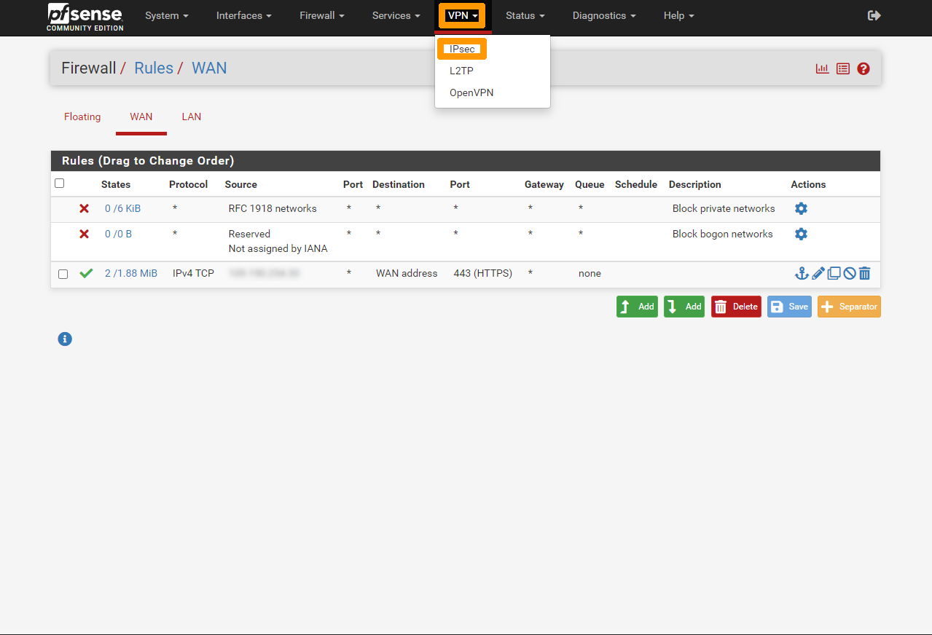Open page help with the question mark icon
This screenshot has height=635, width=932.
(864, 68)
